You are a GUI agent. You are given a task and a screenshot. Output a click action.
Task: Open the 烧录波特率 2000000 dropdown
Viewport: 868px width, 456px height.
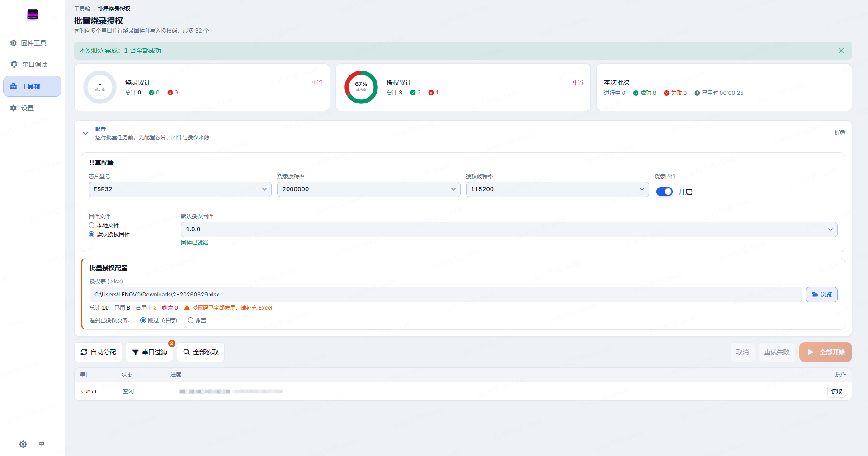click(368, 189)
